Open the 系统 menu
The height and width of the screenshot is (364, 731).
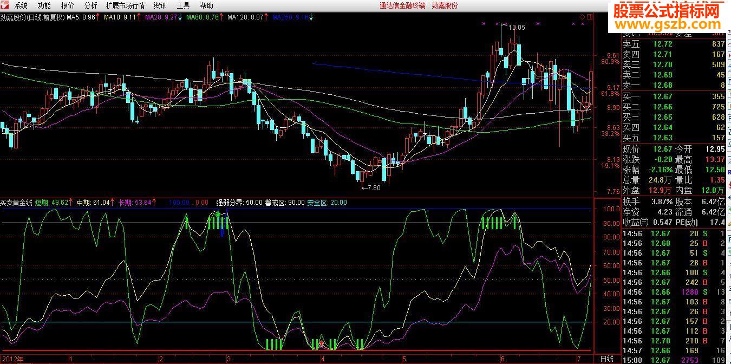point(21,5)
